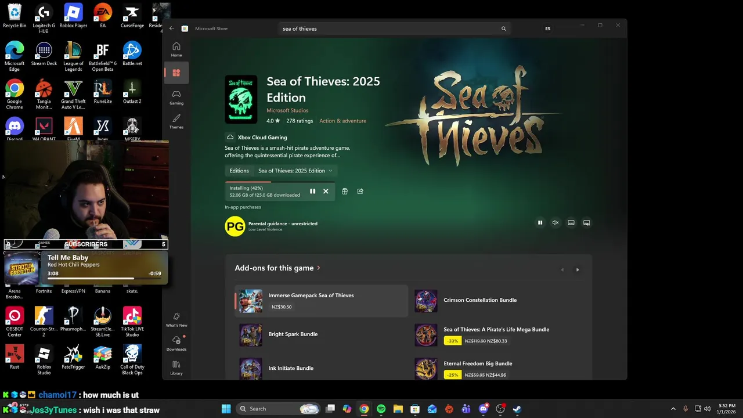Screen dimensions: 743x418
Task: Pause the trailer video in the header
Action: click(x=540, y=222)
